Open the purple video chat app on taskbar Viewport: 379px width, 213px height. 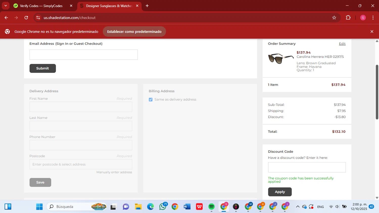(x=126, y=207)
